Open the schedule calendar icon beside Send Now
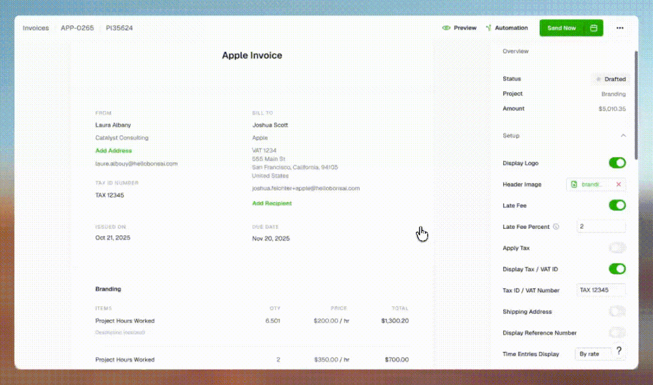The image size is (653, 385). pyautogui.click(x=594, y=28)
